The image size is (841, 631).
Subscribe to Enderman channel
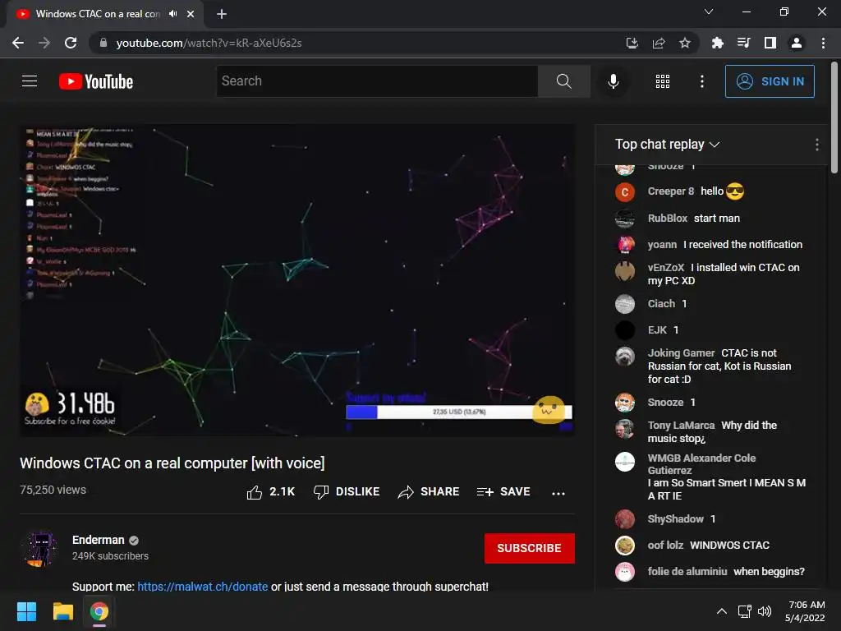tap(529, 548)
